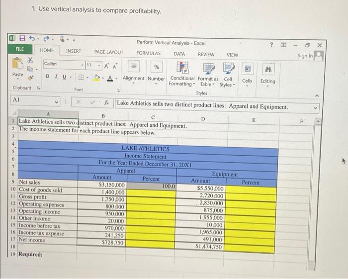Expand the Name Box dropdown arrow
This screenshot has width=348, height=279.
pyautogui.click(x=56, y=102)
